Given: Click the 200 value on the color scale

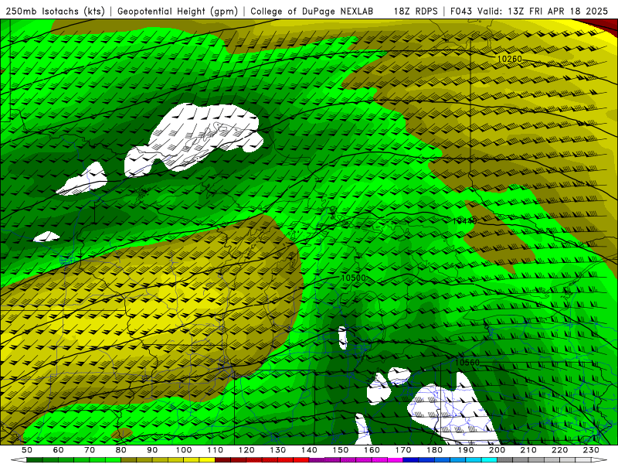Looking at the screenshot, I should (x=497, y=450).
